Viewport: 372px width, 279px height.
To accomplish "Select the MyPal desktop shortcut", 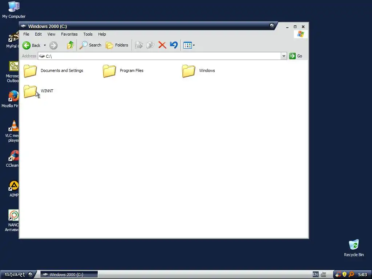I will (x=13, y=40).
